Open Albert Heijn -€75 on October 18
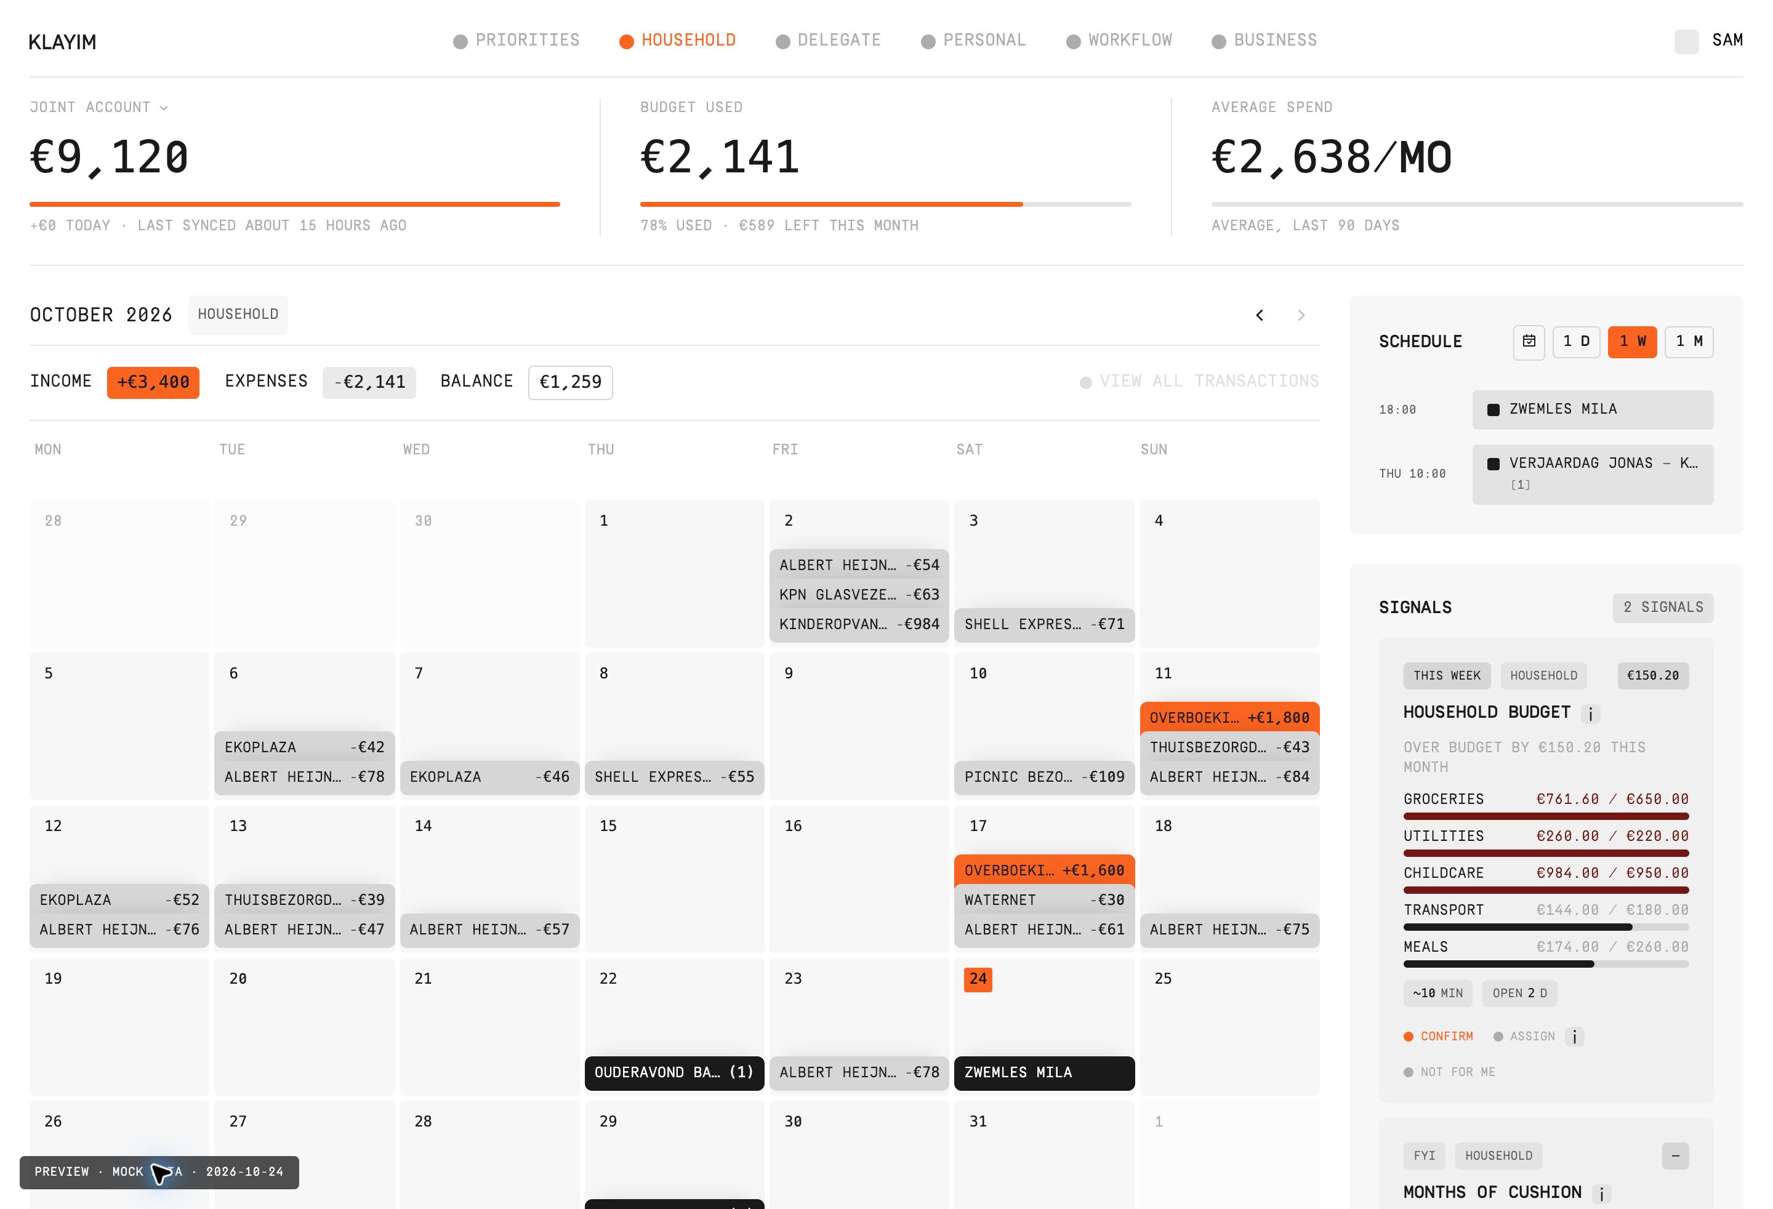Viewport: 1773px width, 1209px height. [1230, 930]
